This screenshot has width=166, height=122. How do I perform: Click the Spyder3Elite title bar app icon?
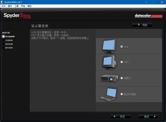point(2,2)
